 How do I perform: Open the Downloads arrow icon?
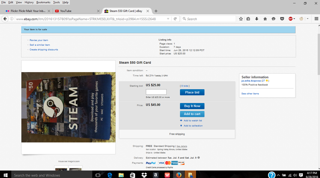point(257,19)
